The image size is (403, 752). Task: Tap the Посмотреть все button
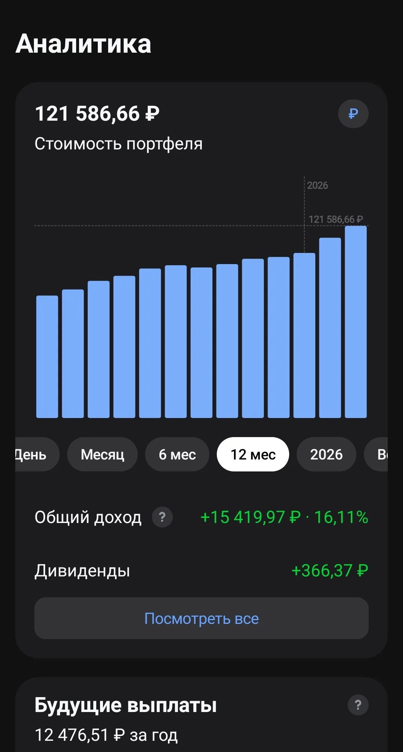[x=201, y=618]
